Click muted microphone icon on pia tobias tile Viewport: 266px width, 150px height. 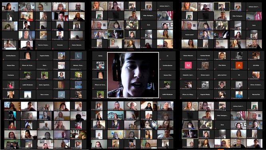point(249,69)
